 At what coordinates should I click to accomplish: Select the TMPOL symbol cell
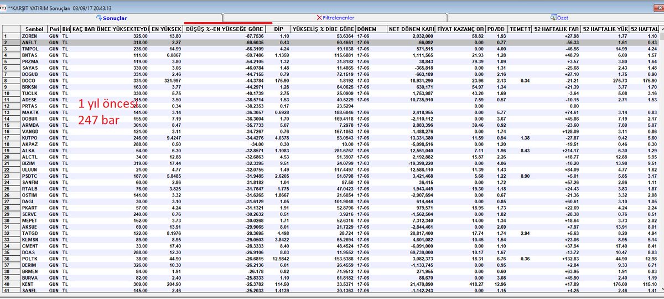coord(34,48)
